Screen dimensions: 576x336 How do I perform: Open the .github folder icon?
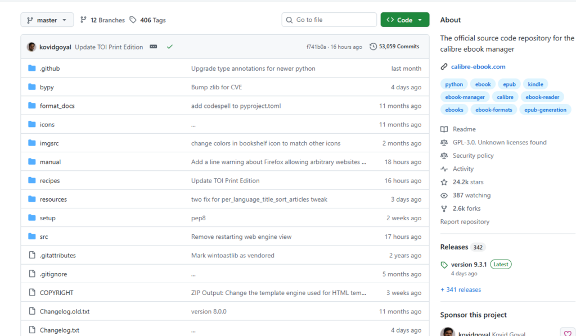(32, 69)
